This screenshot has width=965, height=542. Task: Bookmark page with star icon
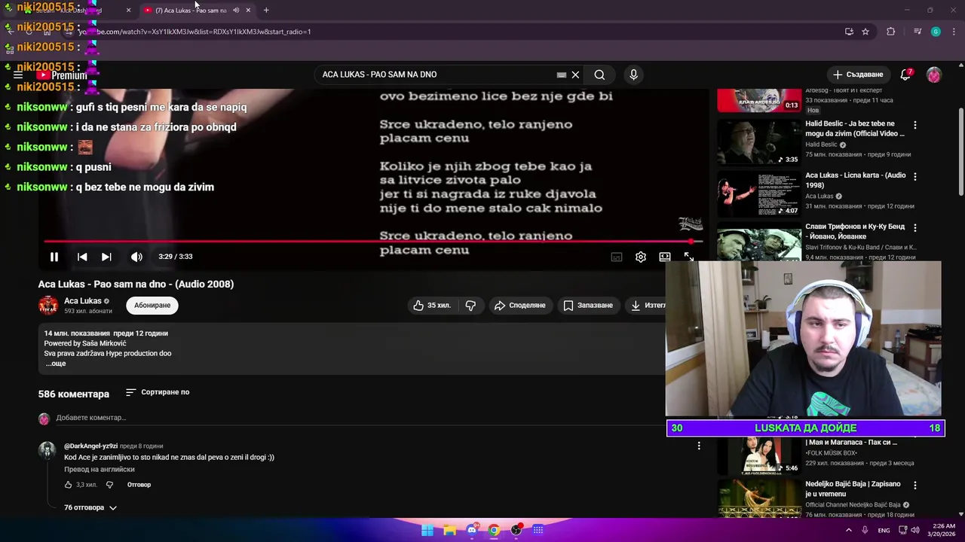click(865, 32)
